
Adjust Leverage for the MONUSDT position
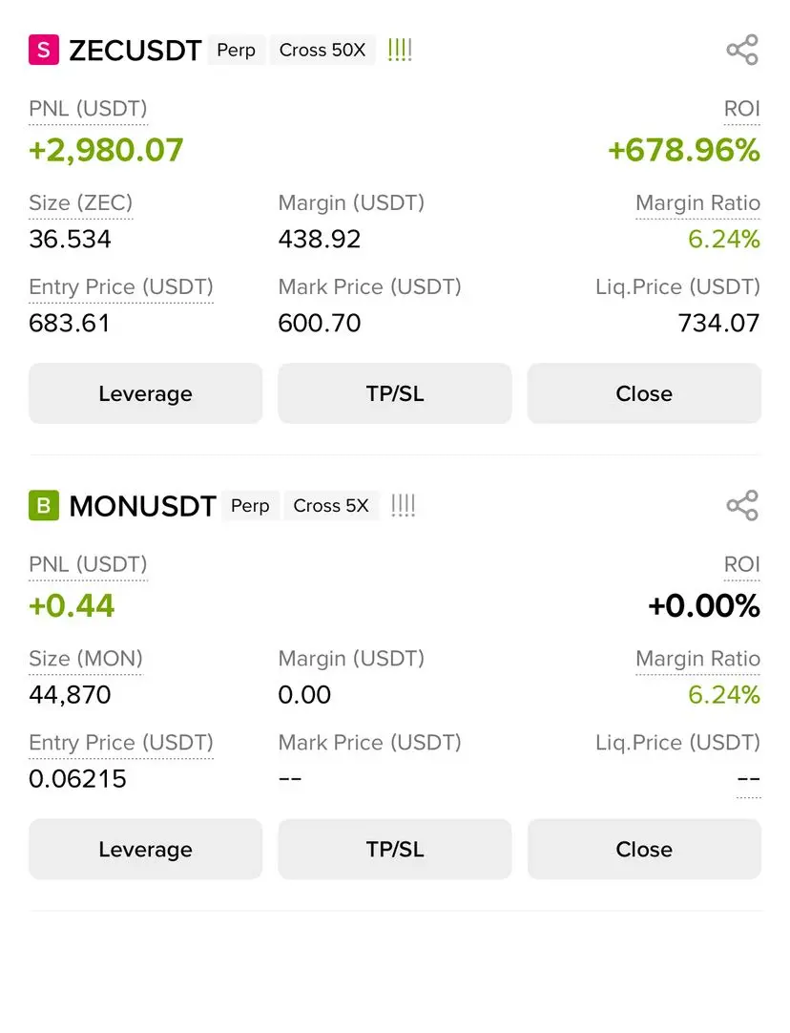click(x=145, y=849)
